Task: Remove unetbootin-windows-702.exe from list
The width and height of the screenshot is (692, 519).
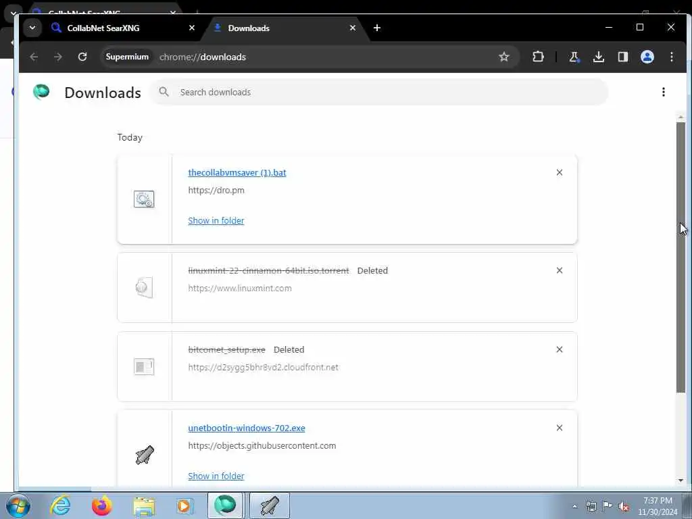Action: pyautogui.click(x=559, y=428)
